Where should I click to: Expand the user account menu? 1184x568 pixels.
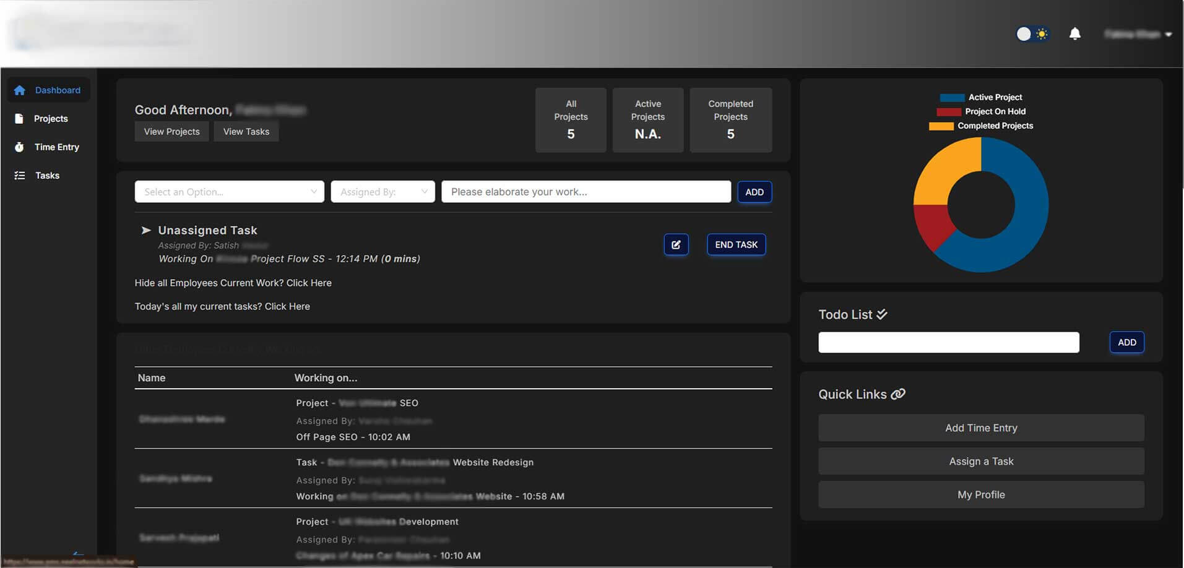point(1138,34)
